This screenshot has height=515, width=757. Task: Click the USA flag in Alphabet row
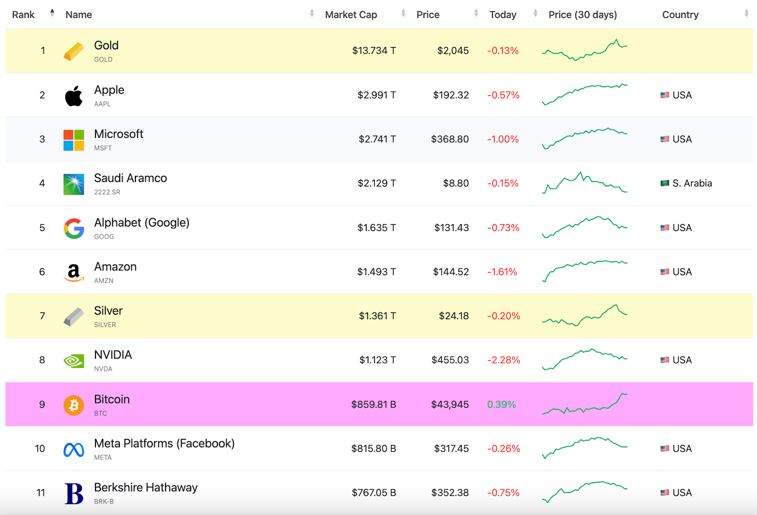point(665,227)
